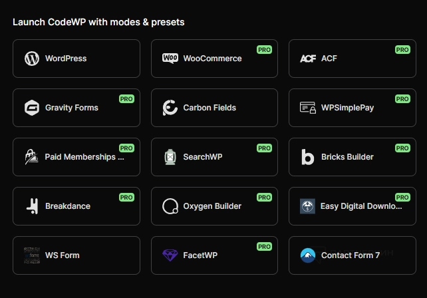Click the Oxygen Builder circle icon
Viewport: 427px width, 298px height.
(170, 206)
